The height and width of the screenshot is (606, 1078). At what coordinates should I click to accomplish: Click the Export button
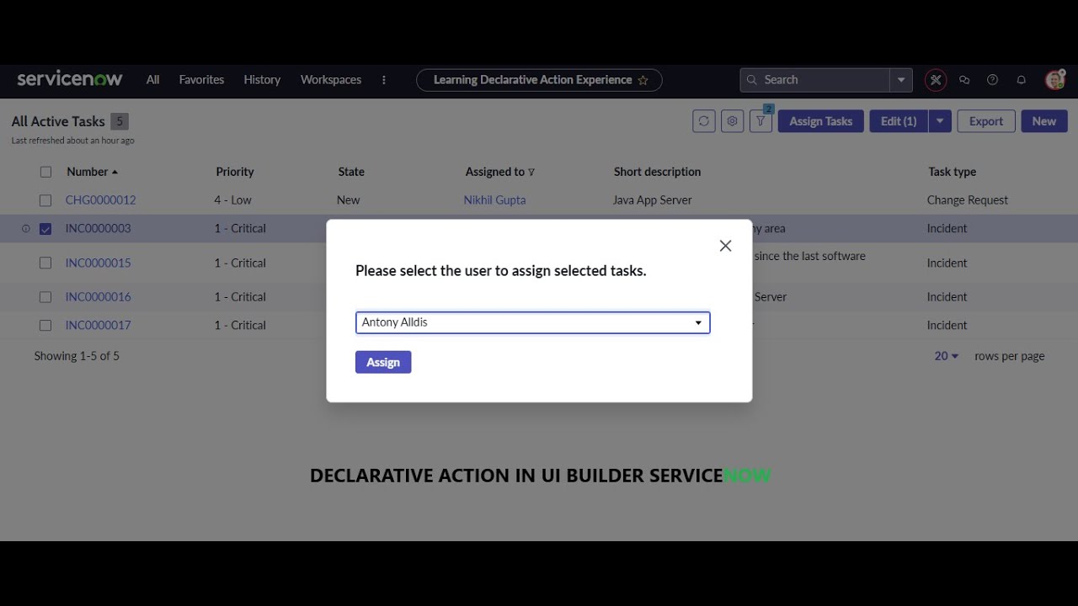click(x=986, y=121)
